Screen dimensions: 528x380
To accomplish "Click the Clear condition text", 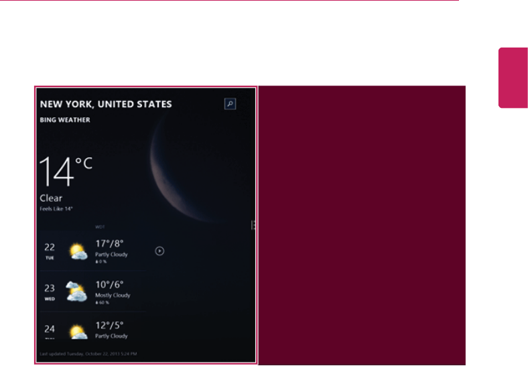I will [x=51, y=198].
